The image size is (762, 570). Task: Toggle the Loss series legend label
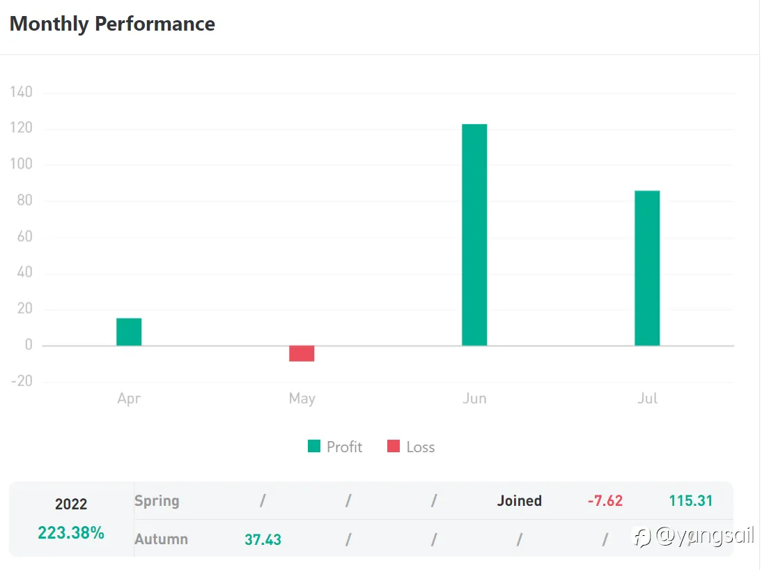(x=421, y=447)
